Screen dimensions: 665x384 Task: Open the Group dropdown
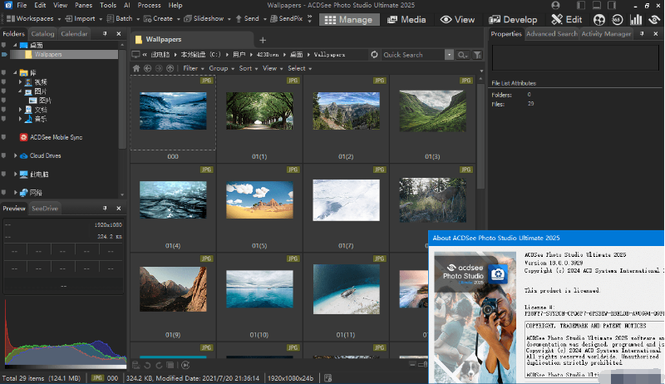[221, 68]
